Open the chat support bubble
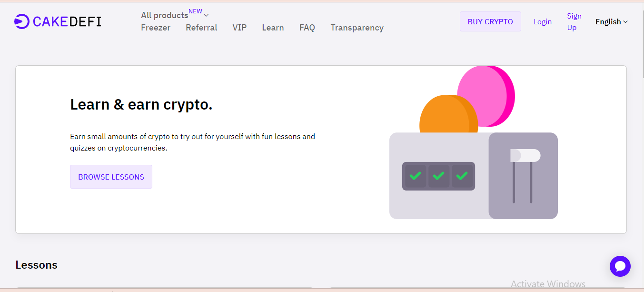Viewport: 644px width, 292px height. (x=620, y=266)
